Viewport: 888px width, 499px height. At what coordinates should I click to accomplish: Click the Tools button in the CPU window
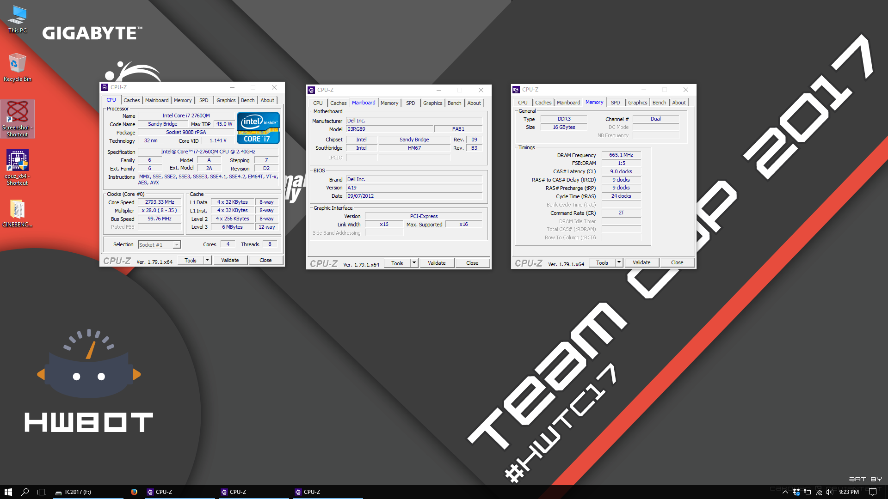click(x=191, y=260)
